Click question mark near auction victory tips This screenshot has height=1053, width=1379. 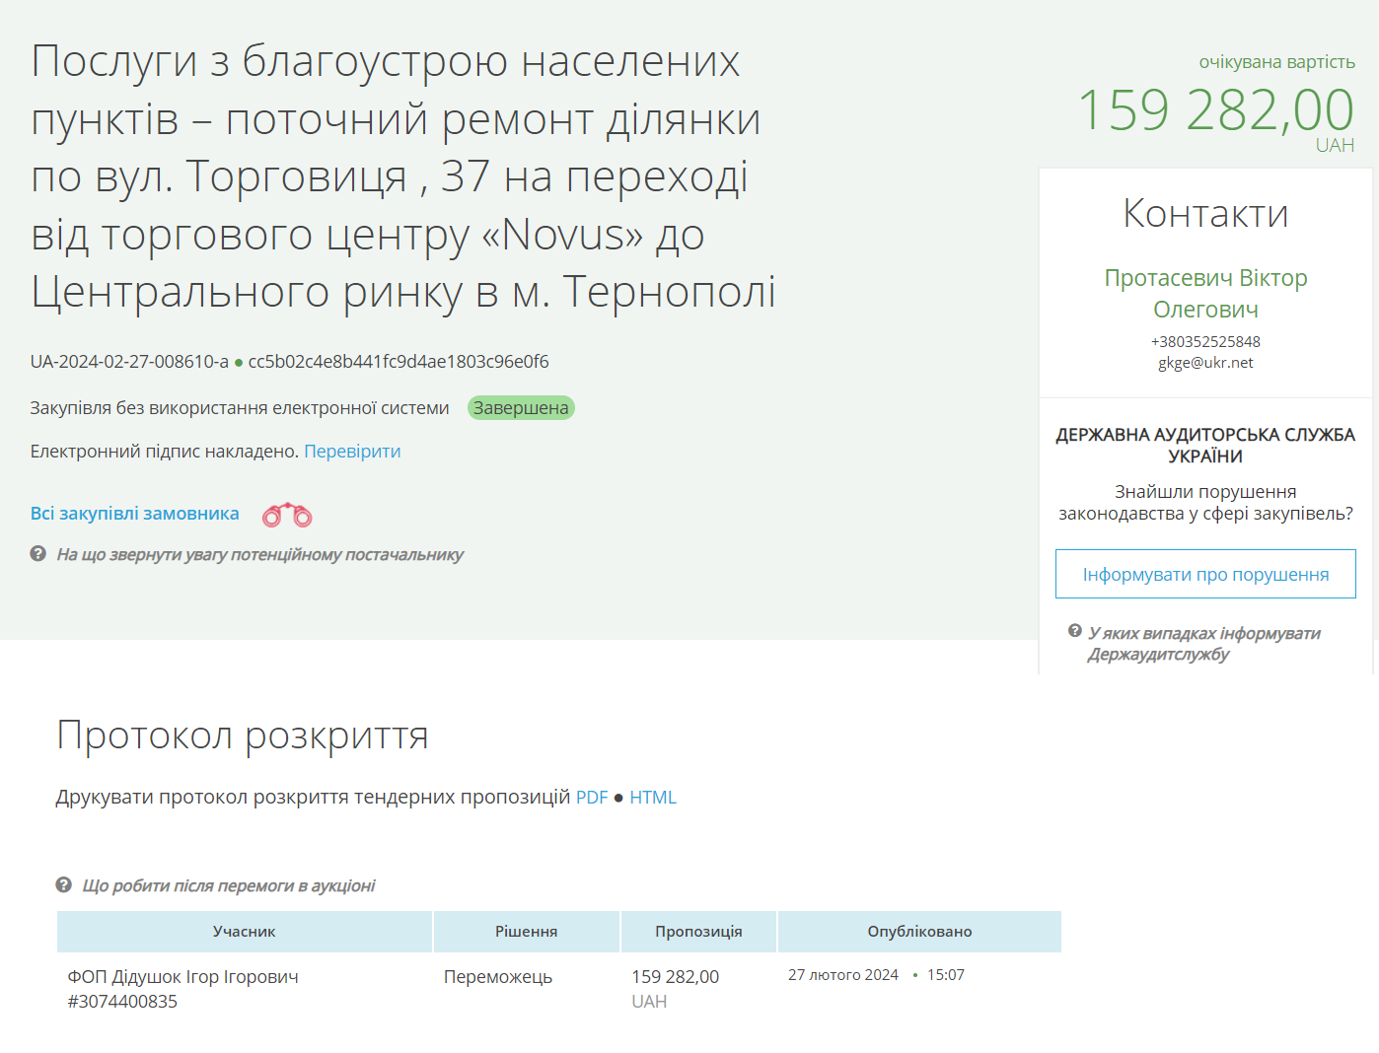[65, 884]
